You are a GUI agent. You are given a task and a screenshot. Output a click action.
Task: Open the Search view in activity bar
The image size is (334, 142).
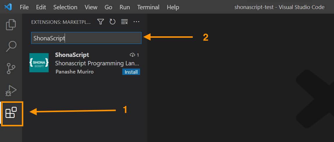point(11,46)
